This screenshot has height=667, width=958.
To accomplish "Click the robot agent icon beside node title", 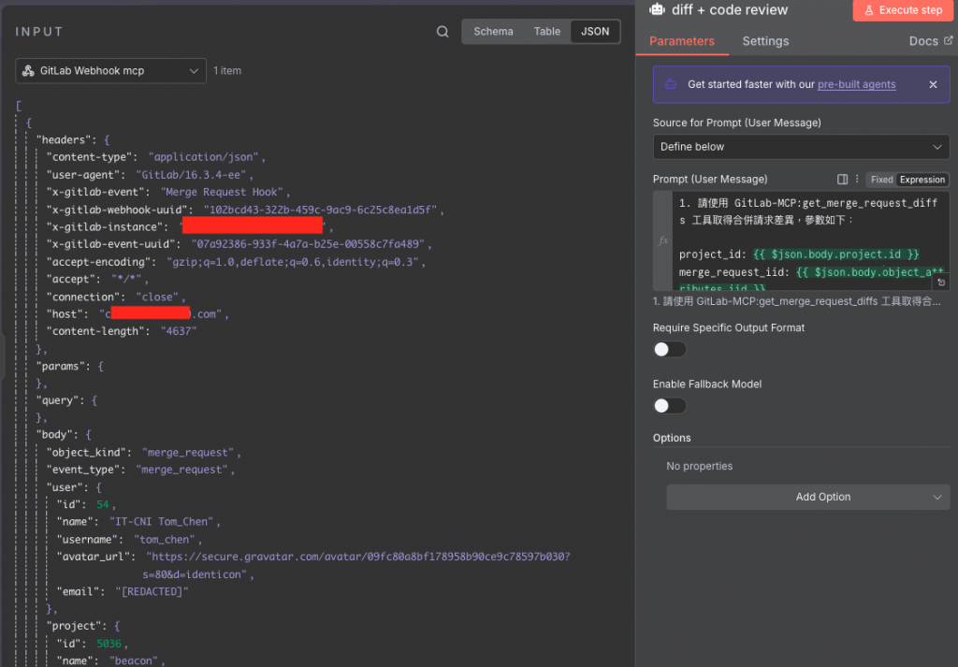I will (658, 9).
